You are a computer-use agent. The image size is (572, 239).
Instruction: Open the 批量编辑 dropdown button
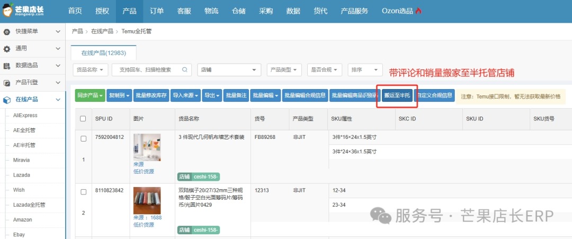(x=265, y=95)
